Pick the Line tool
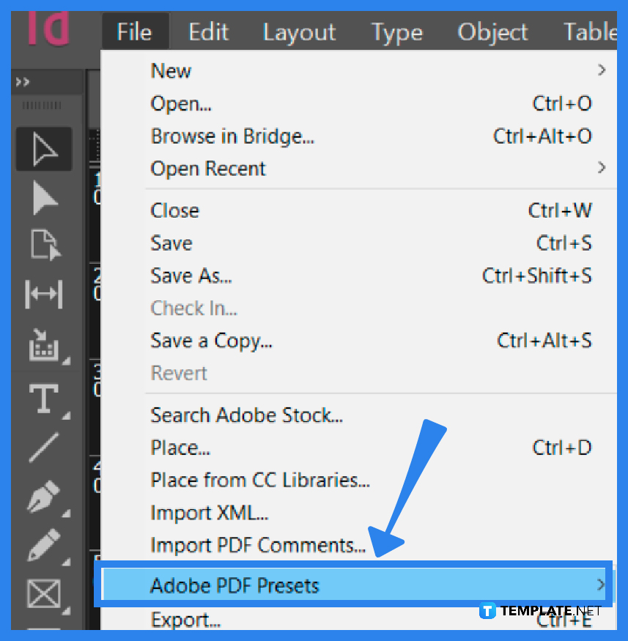Viewport: 628px width, 641px height. [x=43, y=448]
